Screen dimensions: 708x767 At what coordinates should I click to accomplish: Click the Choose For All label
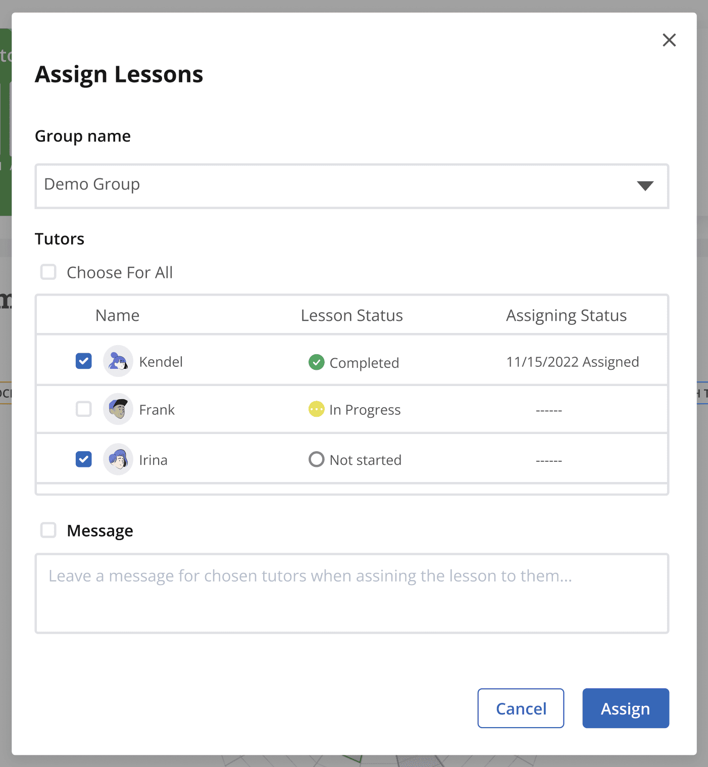(120, 272)
